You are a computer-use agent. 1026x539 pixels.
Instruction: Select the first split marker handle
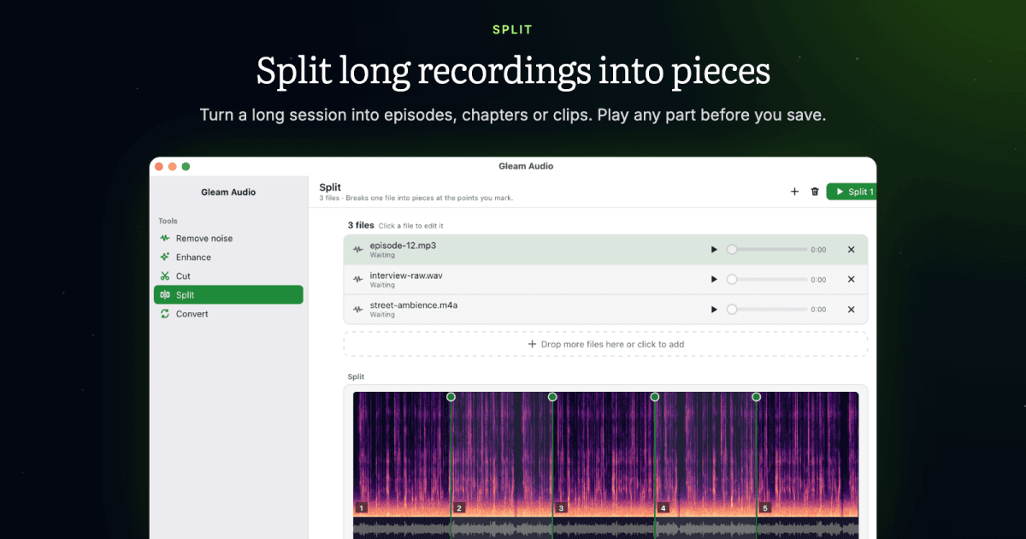click(451, 397)
